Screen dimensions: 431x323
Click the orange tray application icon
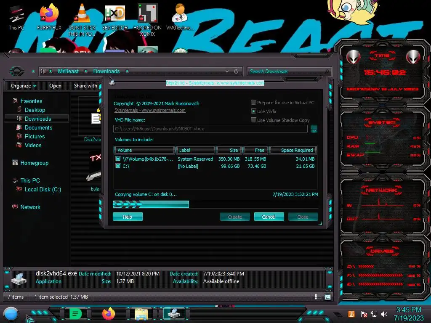click(351, 314)
